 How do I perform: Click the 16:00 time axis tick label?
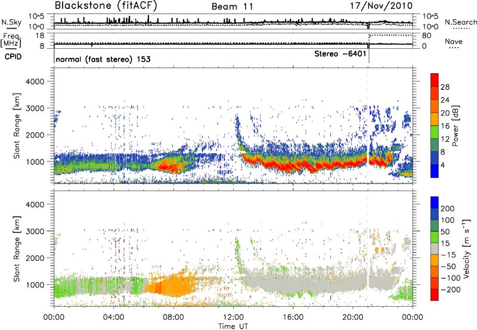point(293,317)
